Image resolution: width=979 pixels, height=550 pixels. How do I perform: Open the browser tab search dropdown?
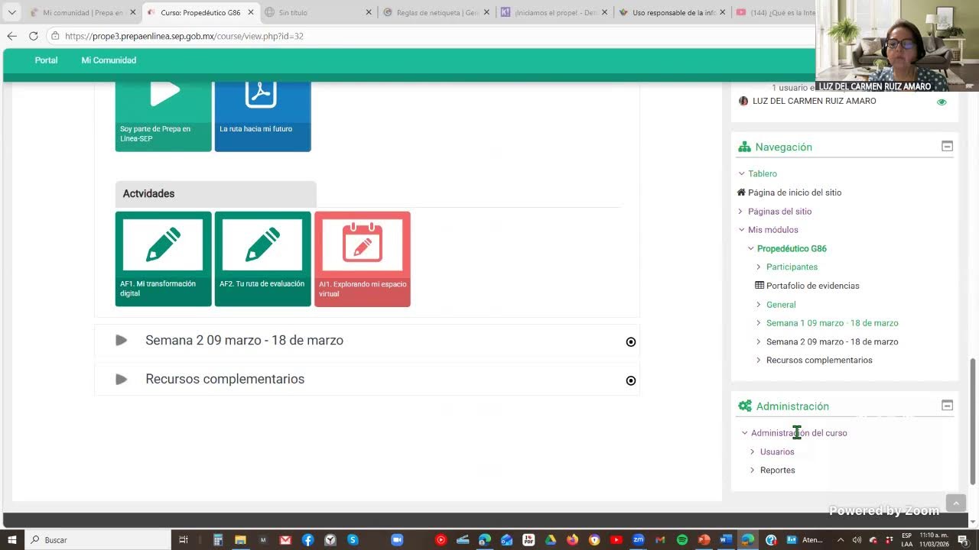point(11,13)
